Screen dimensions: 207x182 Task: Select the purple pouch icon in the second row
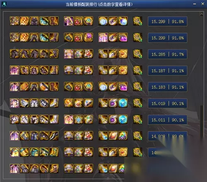pyautogui.click(x=123, y=37)
